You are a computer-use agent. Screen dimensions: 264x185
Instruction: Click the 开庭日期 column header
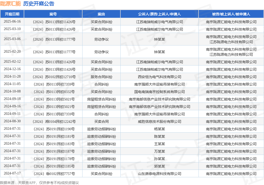12,14
